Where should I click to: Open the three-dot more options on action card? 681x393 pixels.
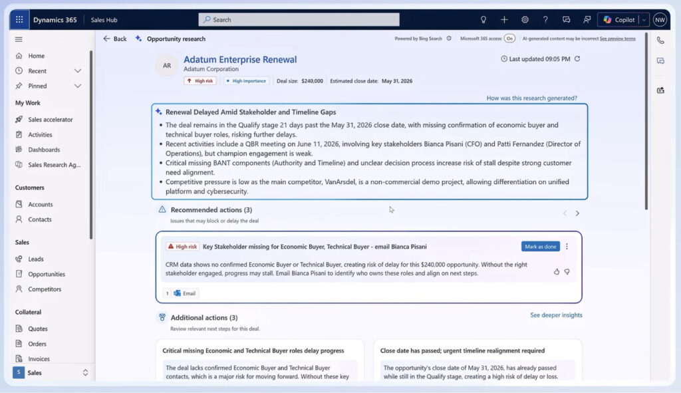pos(567,246)
